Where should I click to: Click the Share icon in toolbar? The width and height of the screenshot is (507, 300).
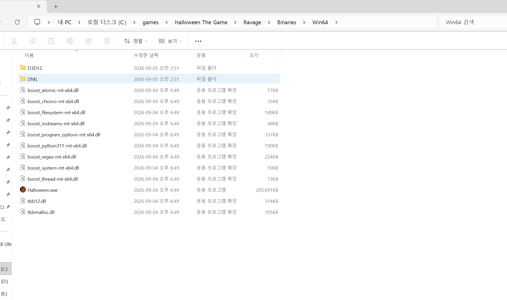pyautogui.click(x=89, y=41)
